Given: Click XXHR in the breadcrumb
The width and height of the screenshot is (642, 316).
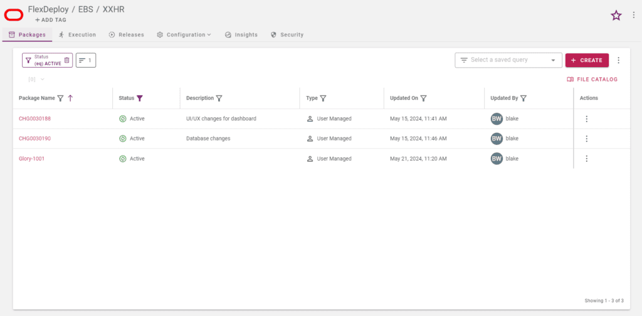Looking at the screenshot, I should (113, 9).
